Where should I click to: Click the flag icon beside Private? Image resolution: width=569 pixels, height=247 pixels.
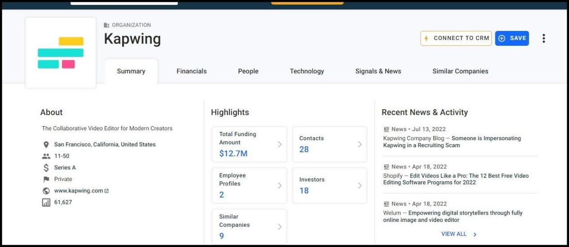(46, 179)
